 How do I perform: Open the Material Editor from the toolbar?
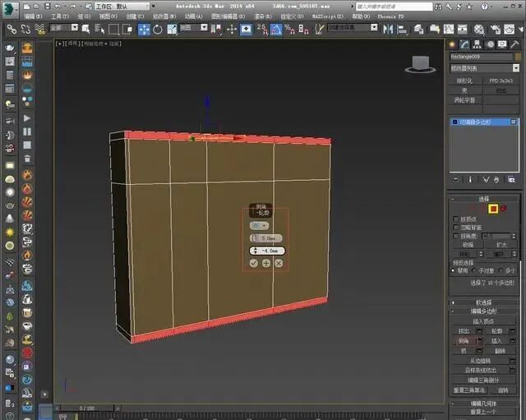(x=478, y=30)
